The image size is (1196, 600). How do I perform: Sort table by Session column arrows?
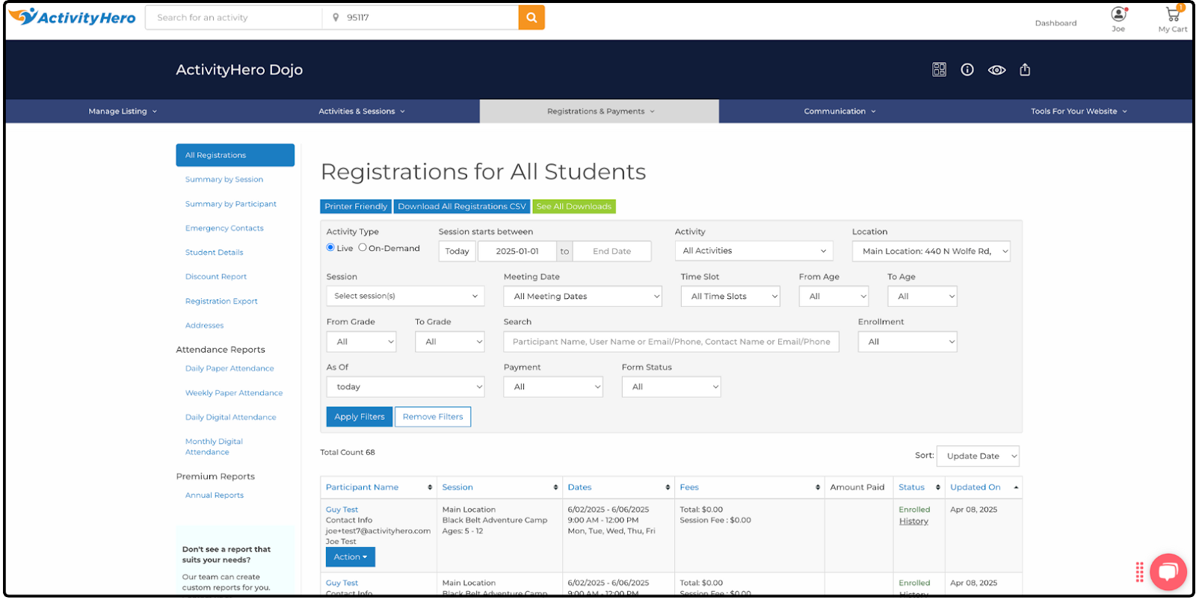[555, 487]
